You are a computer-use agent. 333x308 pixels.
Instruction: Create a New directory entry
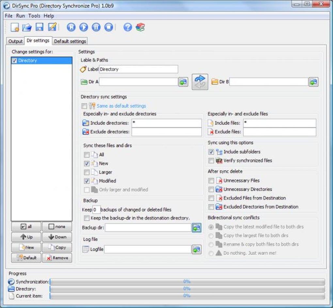coord(26,248)
